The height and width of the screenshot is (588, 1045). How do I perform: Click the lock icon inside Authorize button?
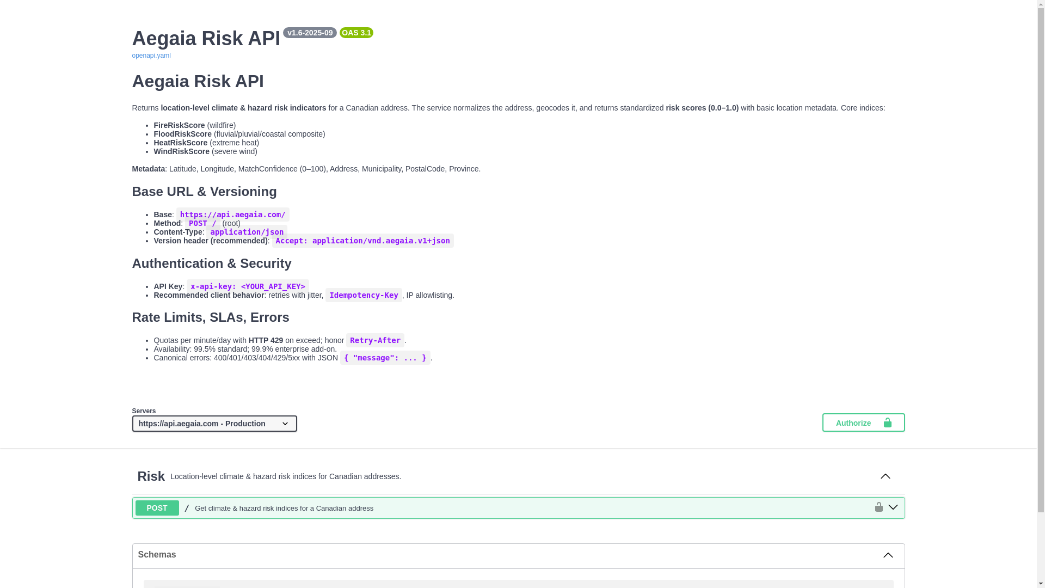(887, 422)
